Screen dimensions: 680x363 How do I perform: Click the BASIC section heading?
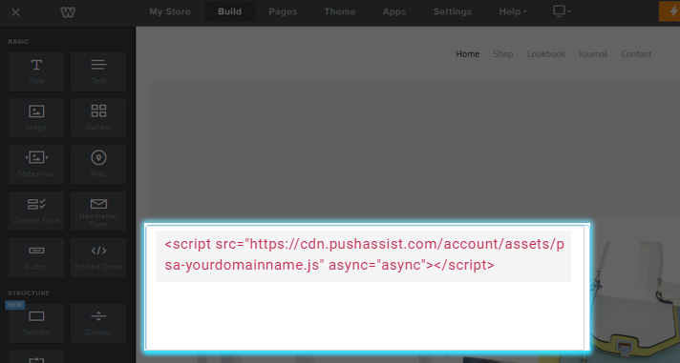[x=18, y=42]
